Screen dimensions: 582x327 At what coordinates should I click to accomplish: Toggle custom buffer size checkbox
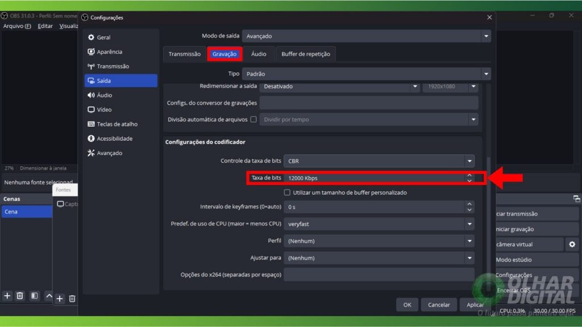(x=287, y=193)
